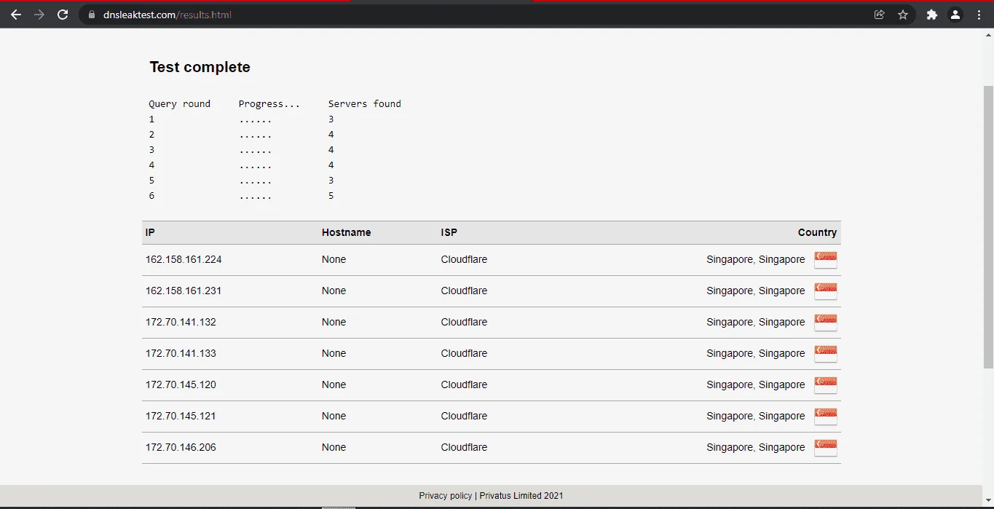Click Singapore, Singapore in 172.70.145.120 row

(x=756, y=385)
